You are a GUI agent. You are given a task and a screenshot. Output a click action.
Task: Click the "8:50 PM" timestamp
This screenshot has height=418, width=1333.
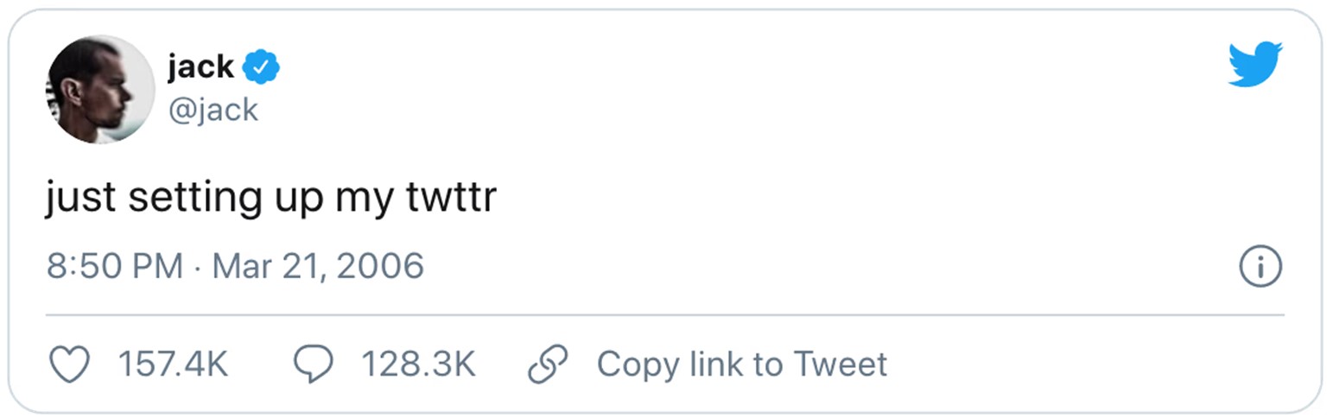click(x=115, y=266)
